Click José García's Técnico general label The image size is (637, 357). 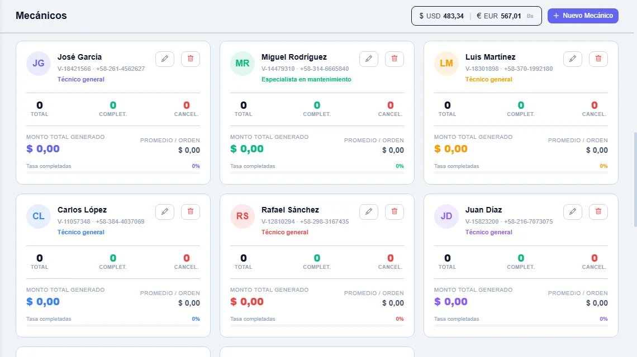[x=81, y=80]
